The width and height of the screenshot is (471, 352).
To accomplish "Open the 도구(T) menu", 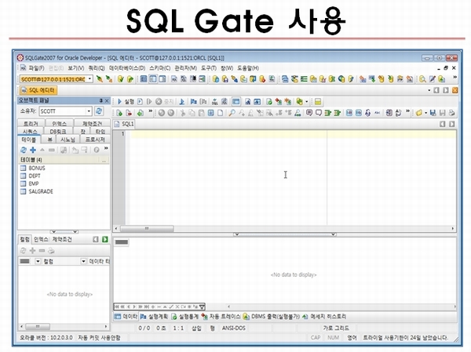I will 209,68.
